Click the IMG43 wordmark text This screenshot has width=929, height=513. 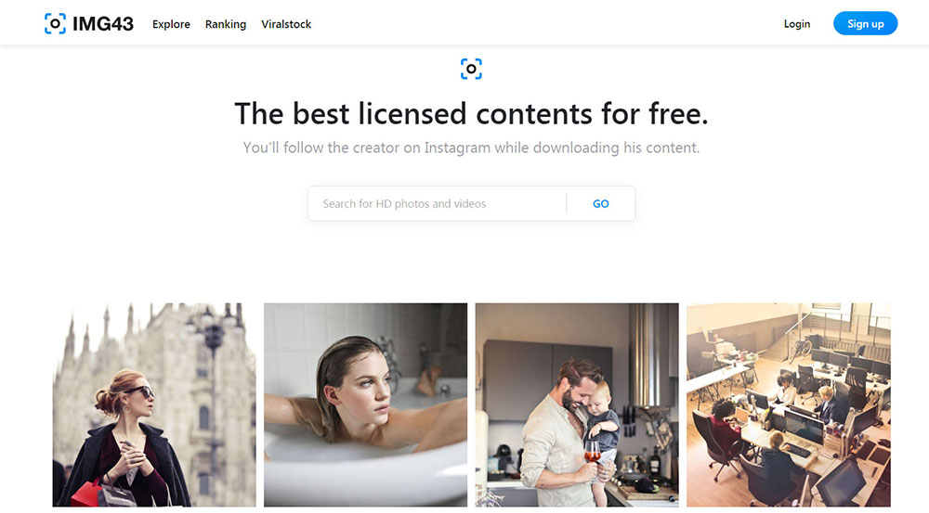[x=103, y=24]
